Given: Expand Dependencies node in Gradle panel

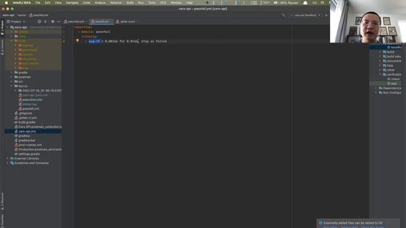Looking at the screenshot, I should click(376, 88).
